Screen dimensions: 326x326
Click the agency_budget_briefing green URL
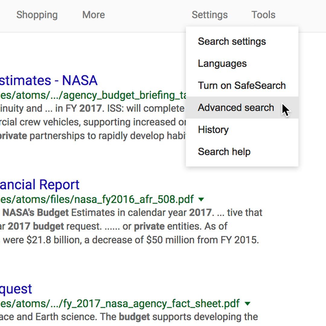pyautogui.click(x=93, y=95)
